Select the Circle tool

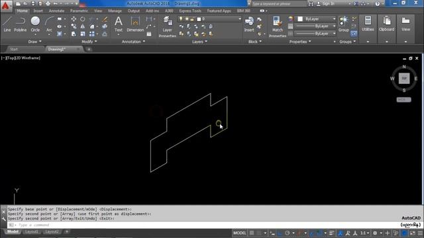tap(35, 24)
